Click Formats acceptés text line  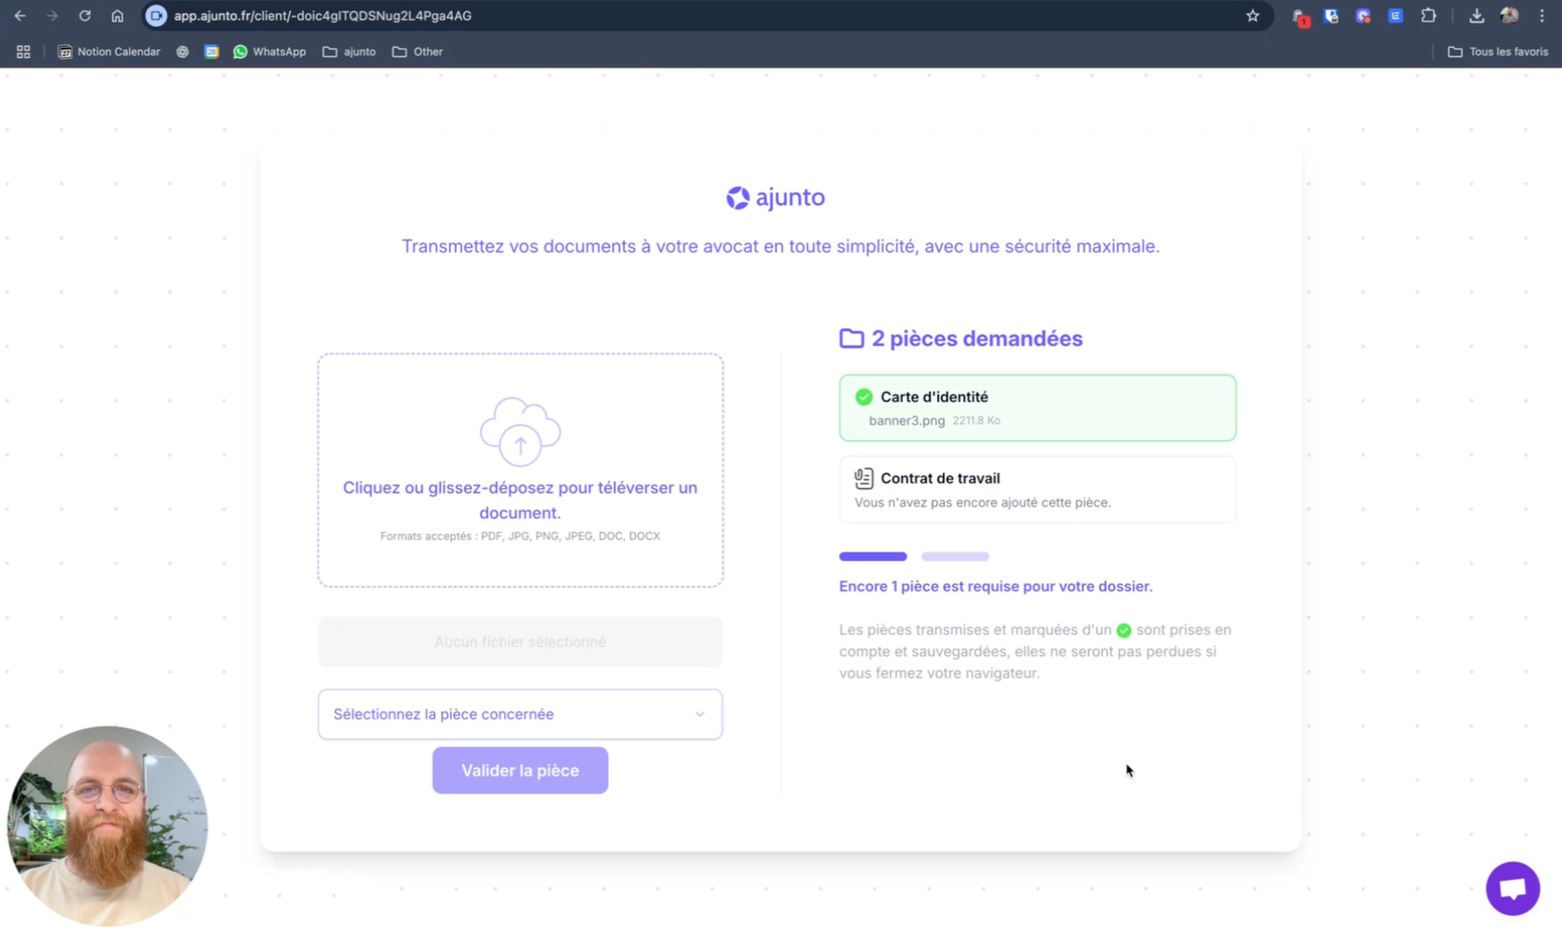point(520,536)
